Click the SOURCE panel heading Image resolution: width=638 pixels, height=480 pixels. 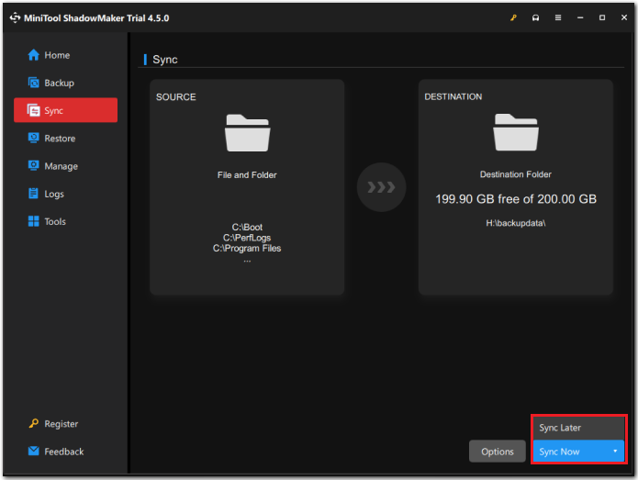point(175,96)
